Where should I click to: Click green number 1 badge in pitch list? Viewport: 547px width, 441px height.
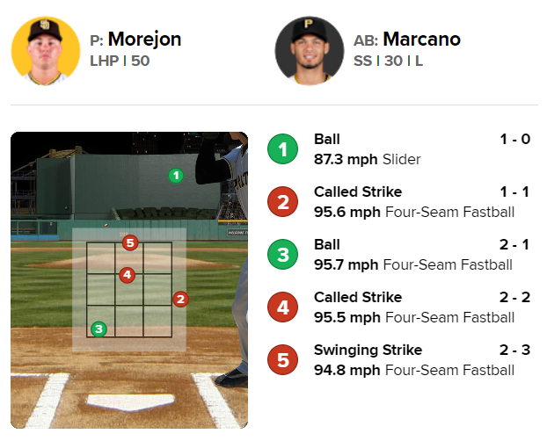click(282, 149)
